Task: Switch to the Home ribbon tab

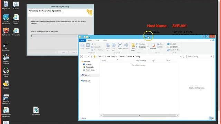Action: (90, 41)
